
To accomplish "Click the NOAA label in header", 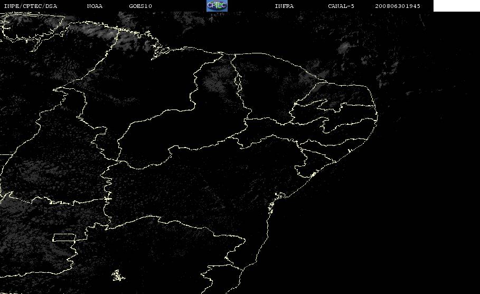I will tap(95, 6).
